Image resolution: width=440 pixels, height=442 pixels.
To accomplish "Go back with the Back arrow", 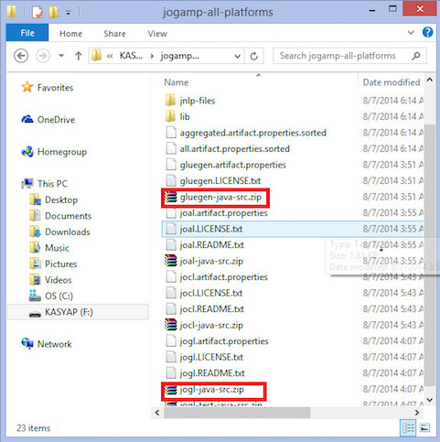I will point(21,56).
